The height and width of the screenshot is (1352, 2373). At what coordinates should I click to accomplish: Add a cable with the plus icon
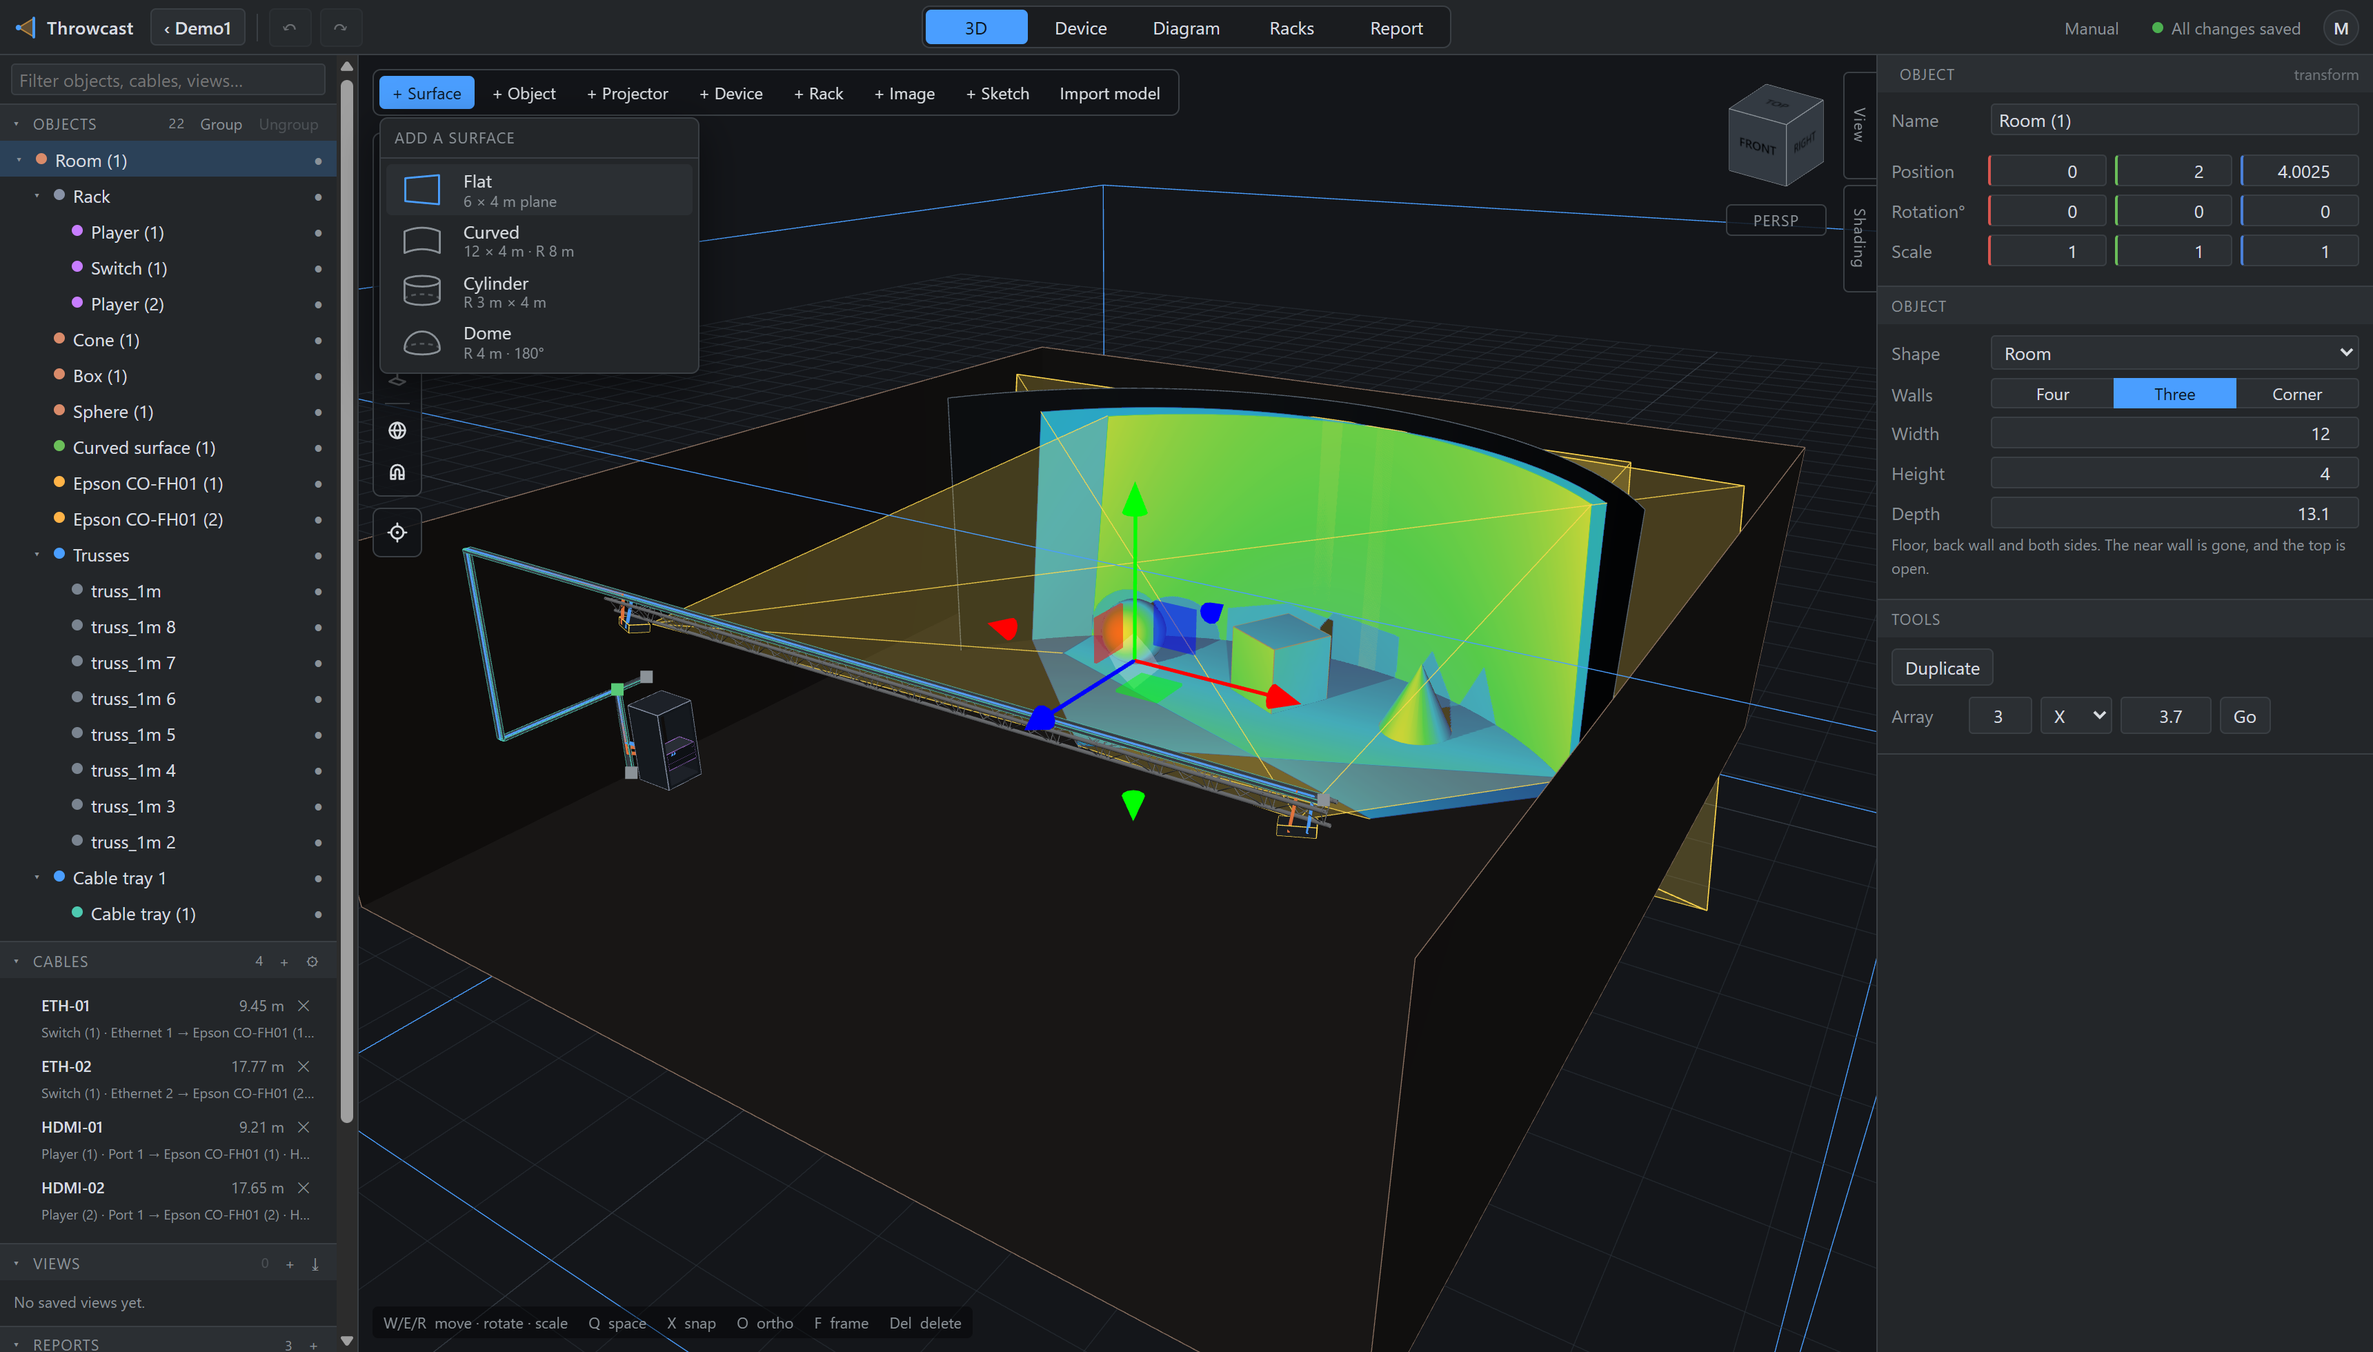point(284,962)
